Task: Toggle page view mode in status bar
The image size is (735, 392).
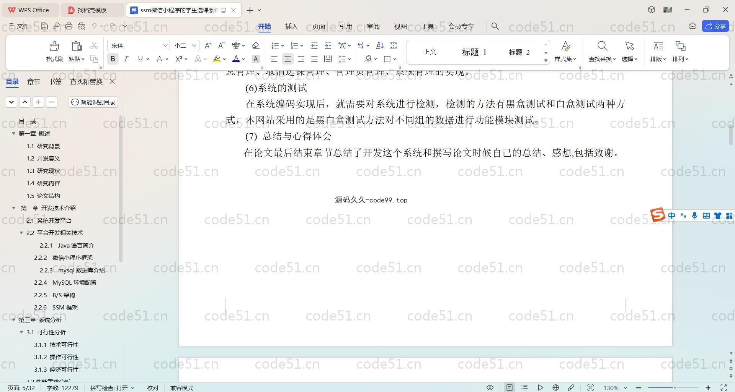Action: [509, 387]
